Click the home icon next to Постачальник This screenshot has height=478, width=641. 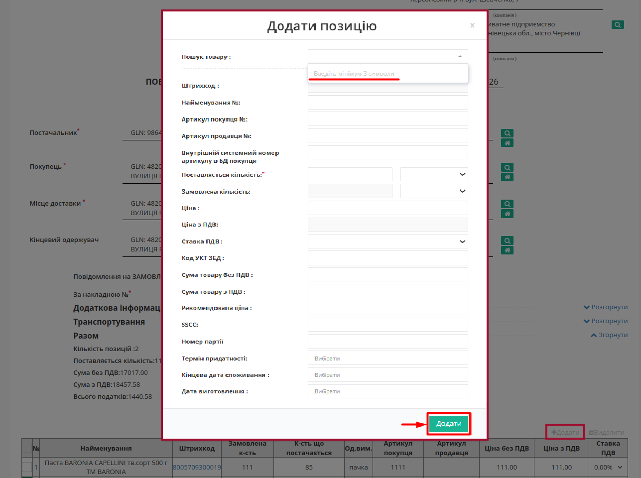507,143
